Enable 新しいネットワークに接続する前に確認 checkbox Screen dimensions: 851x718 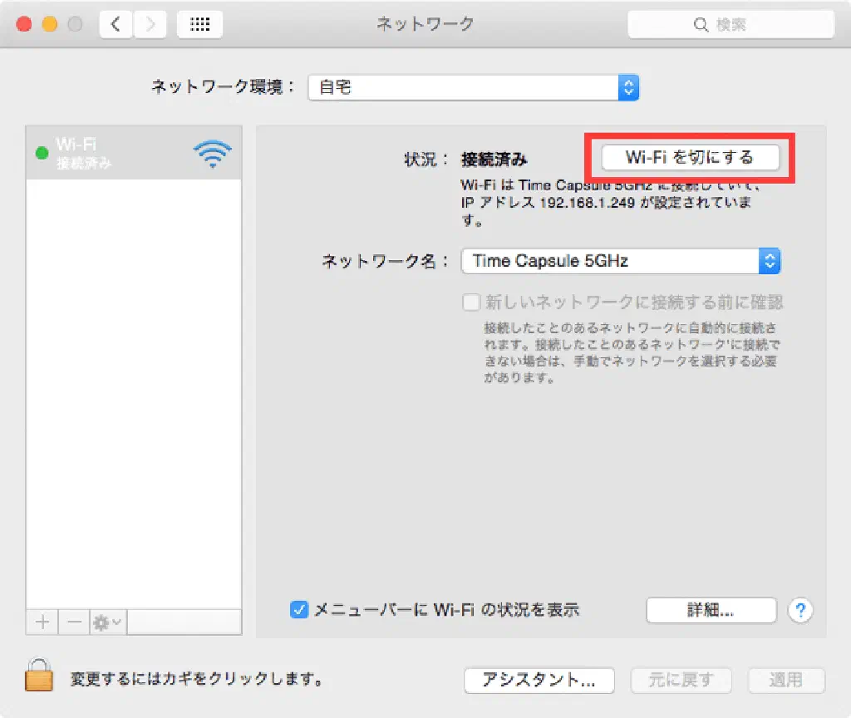click(x=472, y=302)
